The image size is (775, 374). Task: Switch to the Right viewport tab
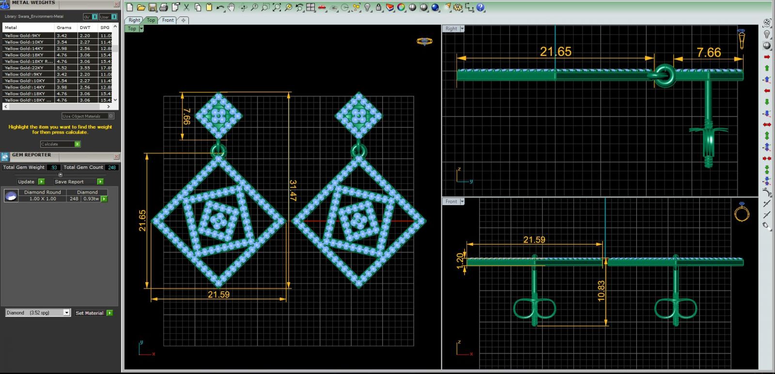coord(134,20)
